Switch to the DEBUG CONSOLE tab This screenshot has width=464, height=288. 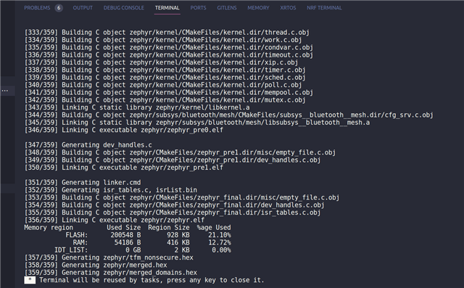pyautogui.click(x=124, y=8)
